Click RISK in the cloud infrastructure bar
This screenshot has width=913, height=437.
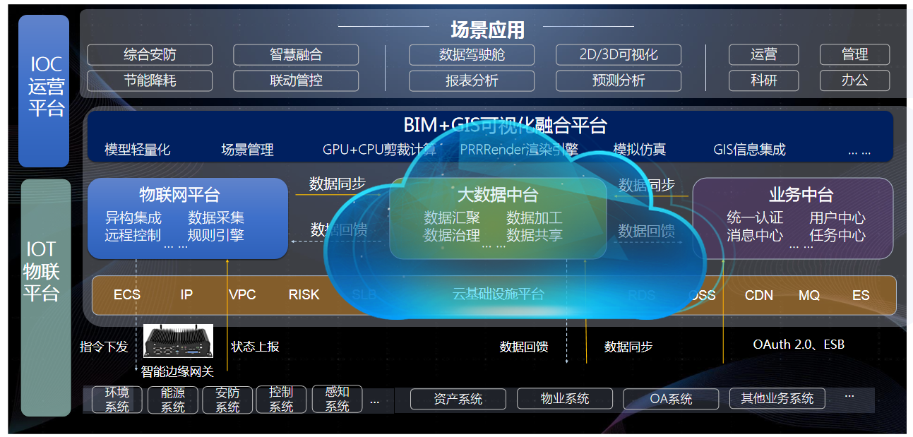click(x=304, y=295)
